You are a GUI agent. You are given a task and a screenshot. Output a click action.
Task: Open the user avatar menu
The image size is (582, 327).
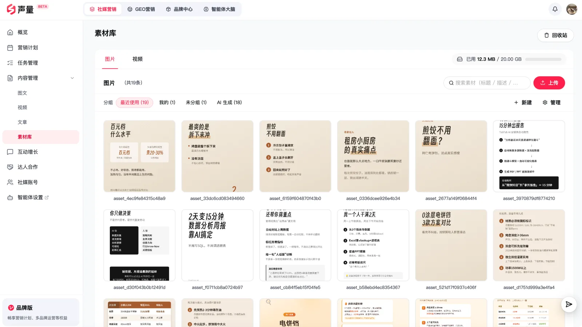571,9
